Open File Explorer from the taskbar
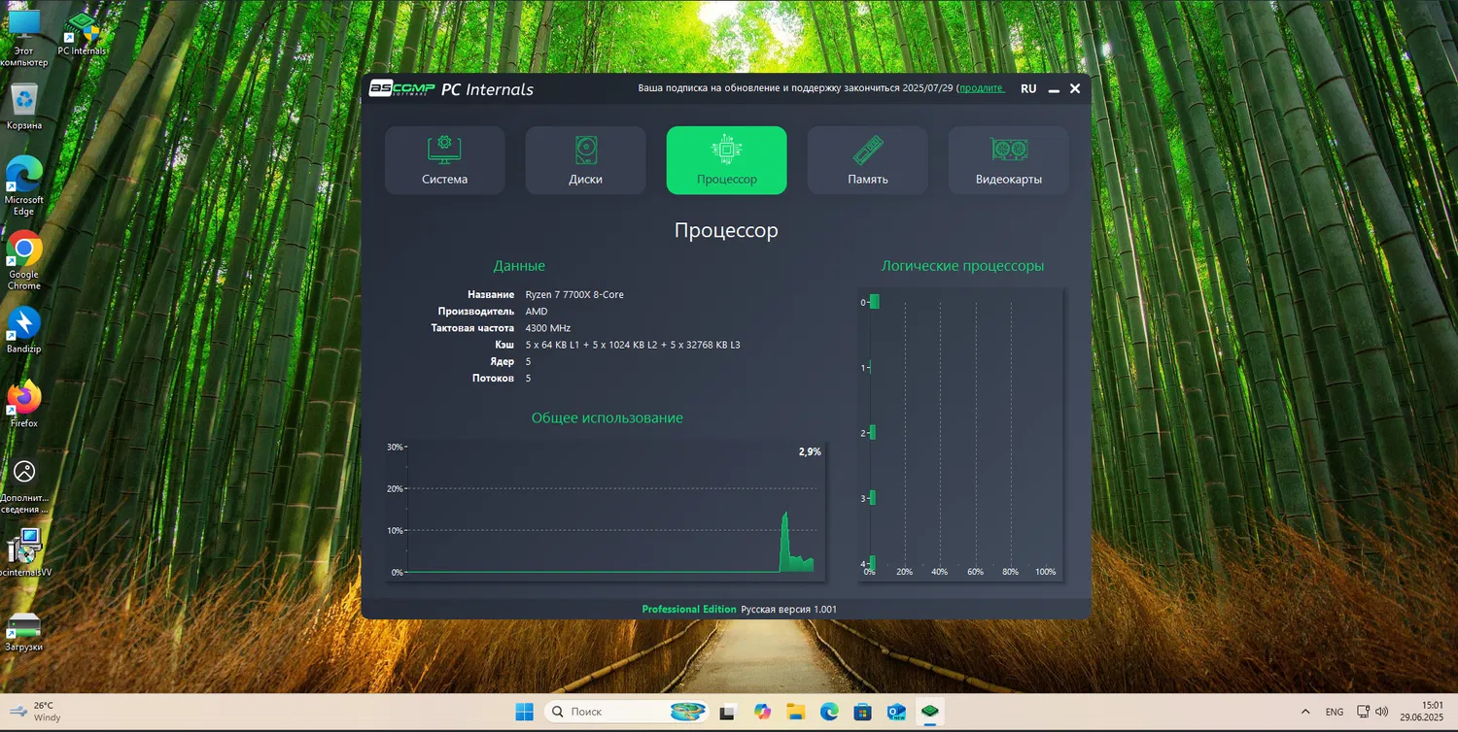This screenshot has height=732, width=1458. tap(795, 713)
